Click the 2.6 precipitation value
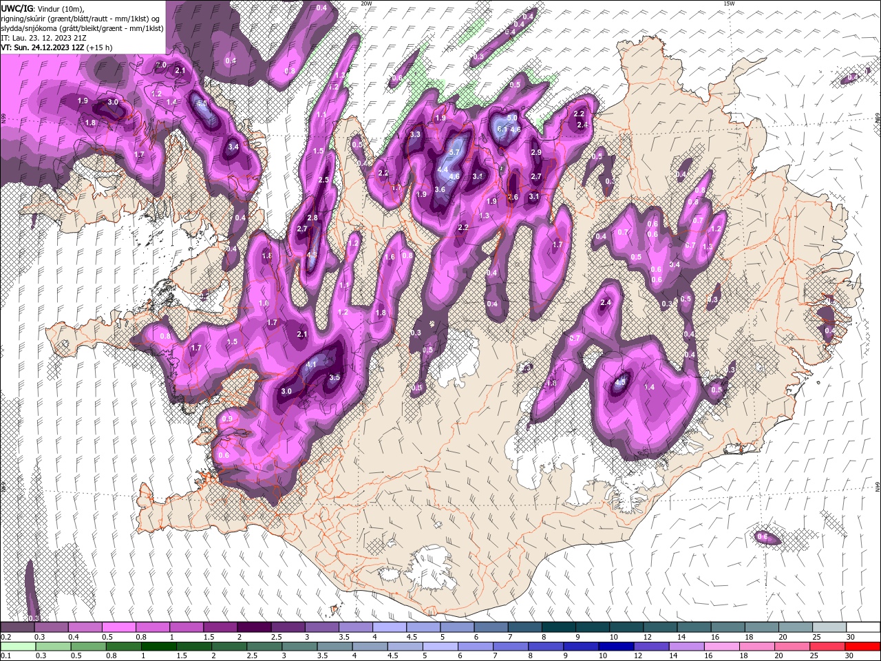 [512, 197]
